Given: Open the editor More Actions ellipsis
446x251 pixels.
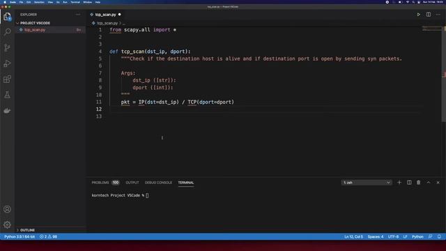Looking at the screenshot, I should pos(438,15).
